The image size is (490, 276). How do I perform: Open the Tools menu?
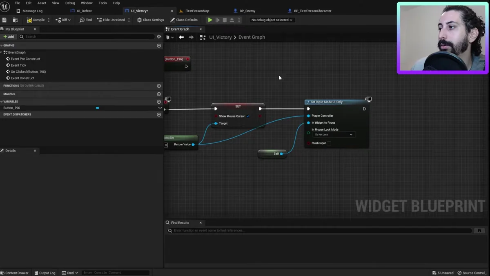pos(102,3)
